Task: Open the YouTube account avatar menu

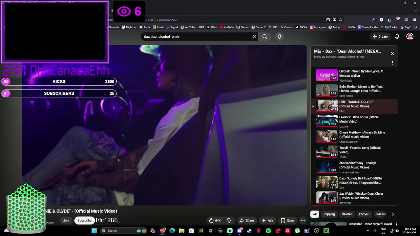Action: point(410,36)
